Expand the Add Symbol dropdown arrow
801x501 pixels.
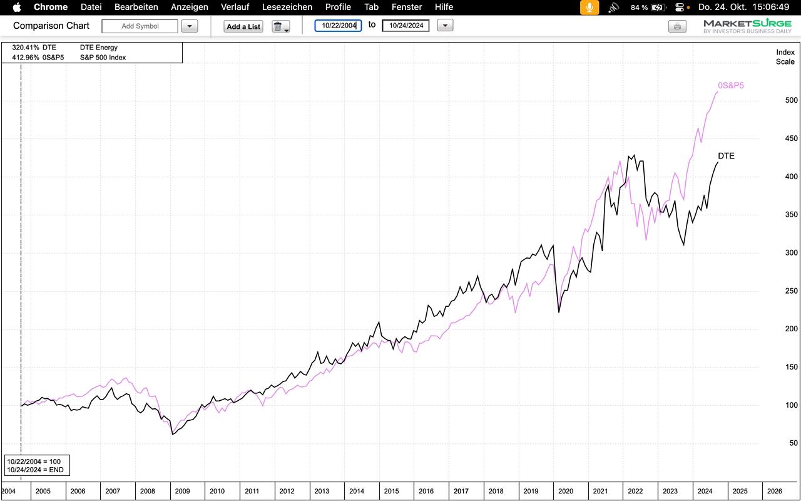pyautogui.click(x=190, y=26)
